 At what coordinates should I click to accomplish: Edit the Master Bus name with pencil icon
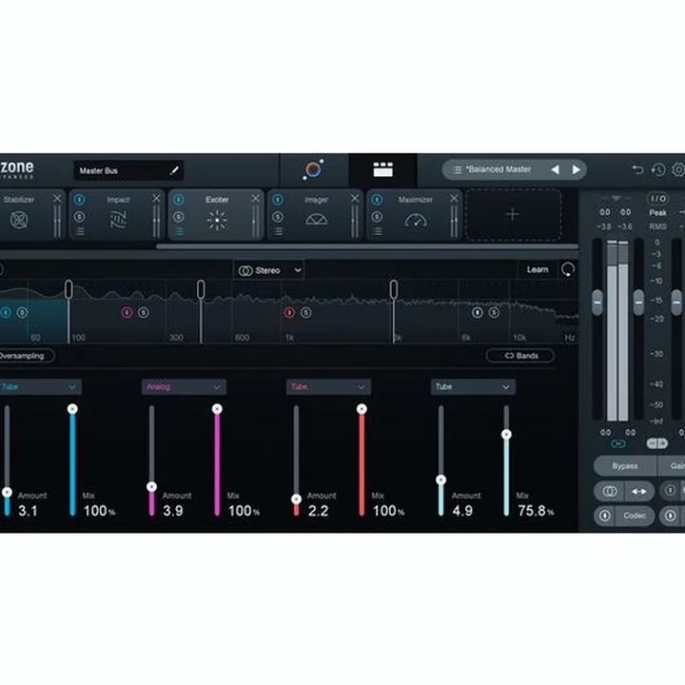[174, 170]
